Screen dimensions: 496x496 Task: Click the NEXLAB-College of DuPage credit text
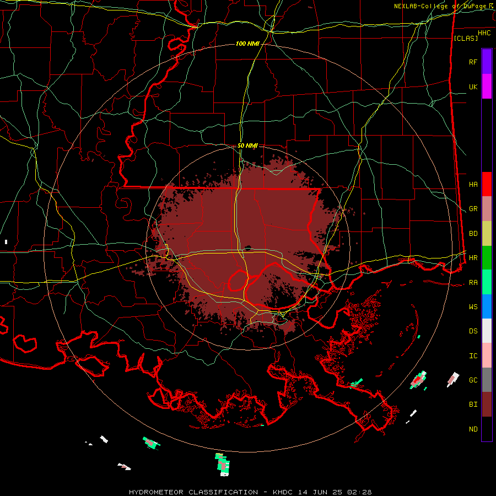440,6
